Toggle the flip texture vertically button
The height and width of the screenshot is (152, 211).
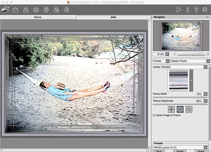coord(171,109)
